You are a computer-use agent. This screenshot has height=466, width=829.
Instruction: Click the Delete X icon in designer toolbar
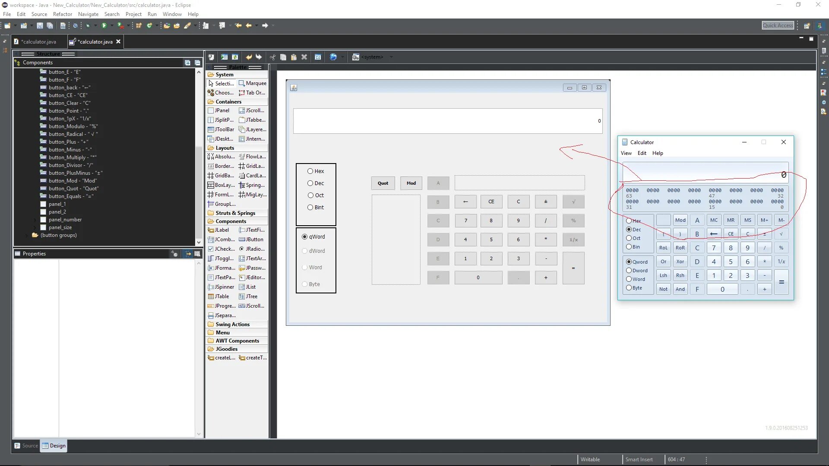(304, 57)
